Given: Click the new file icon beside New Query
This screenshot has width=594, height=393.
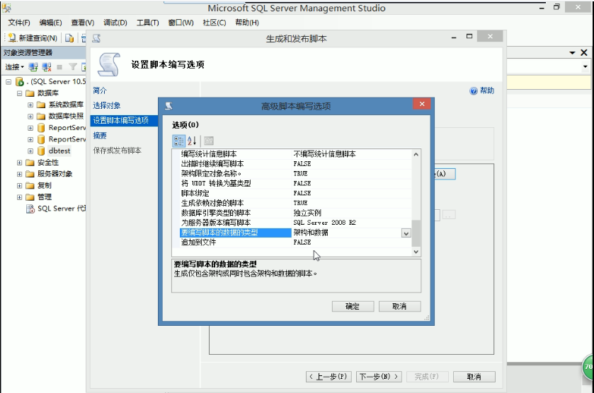Looking at the screenshot, I should [69, 38].
